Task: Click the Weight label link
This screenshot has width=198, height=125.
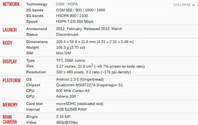Action: [x=32, y=47]
